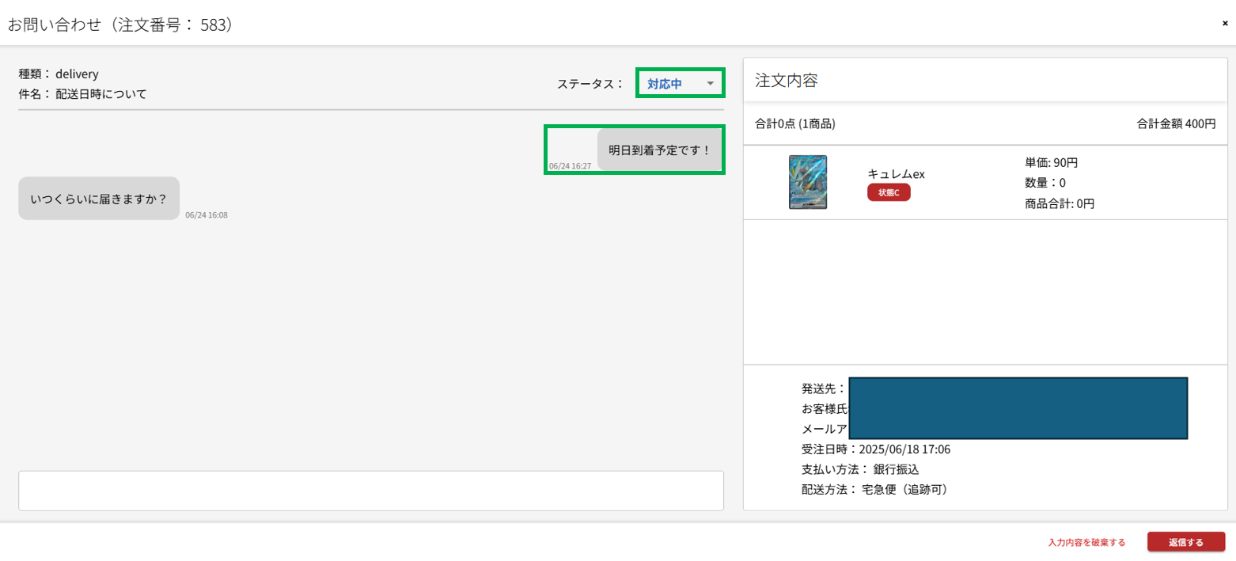Click the 注文内容 panel header

[787, 80]
